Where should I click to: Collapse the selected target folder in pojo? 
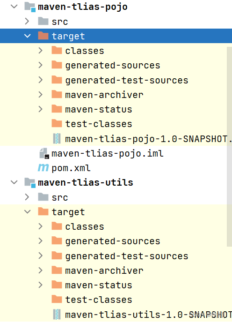[x=27, y=36]
